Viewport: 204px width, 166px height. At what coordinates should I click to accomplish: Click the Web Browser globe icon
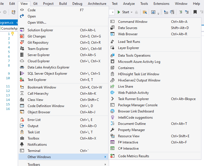tap(112, 34)
